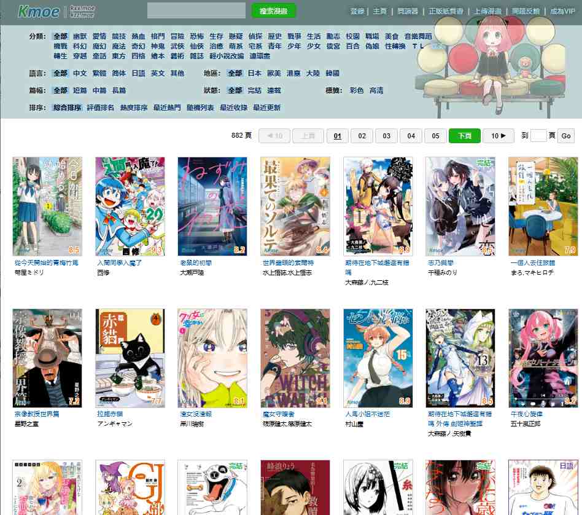Go to 成為VIP in top navigation
The image size is (582, 515).
point(562,11)
